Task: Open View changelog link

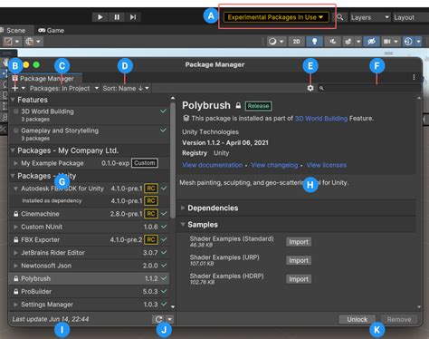Action: [274, 165]
